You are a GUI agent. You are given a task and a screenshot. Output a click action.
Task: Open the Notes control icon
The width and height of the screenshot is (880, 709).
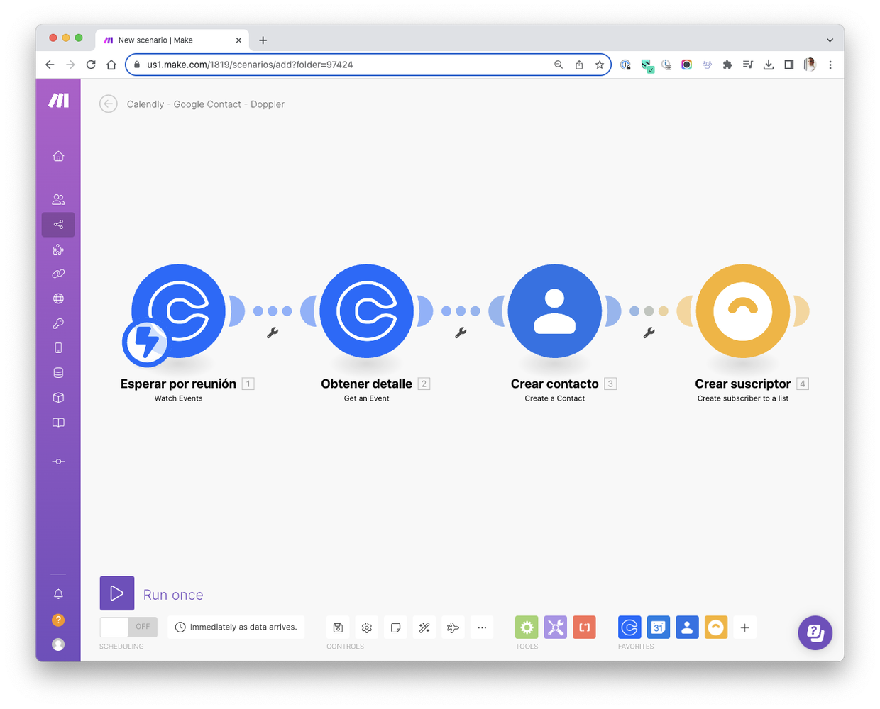click(395, 627)
